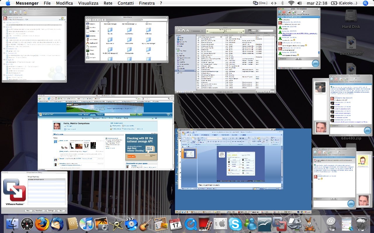Click Download... in VMware Fusion library
The width and height of the screenshot is (374, 233).
point(39,210)
